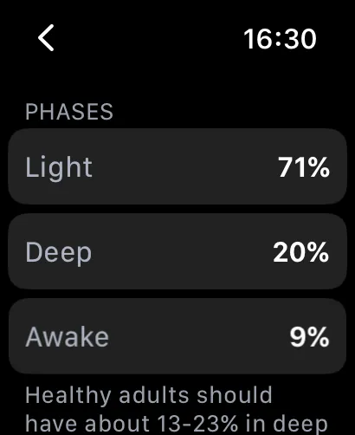
Task: Tap the "Healthy adults should" text line
Action: pyautogui.click(x=149, y=396)
